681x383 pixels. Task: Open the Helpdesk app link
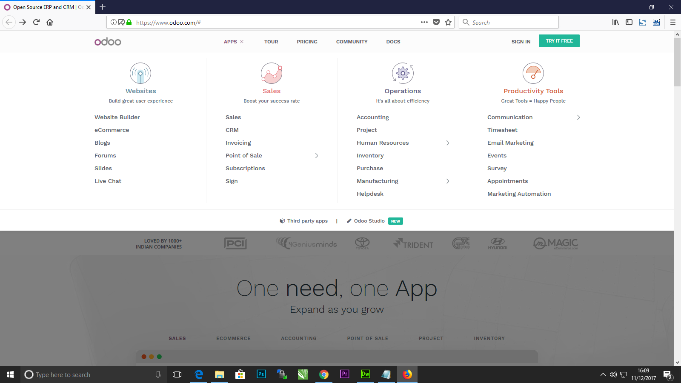coord(370,194)
